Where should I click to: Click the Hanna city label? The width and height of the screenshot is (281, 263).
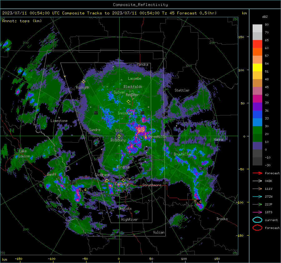coord(218,139)
